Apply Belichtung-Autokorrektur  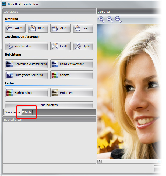coord(26,64)
